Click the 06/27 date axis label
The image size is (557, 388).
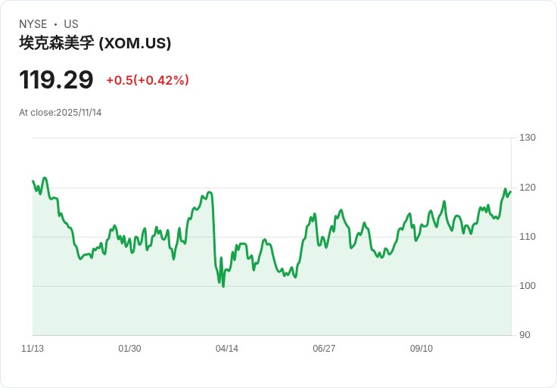coord(324,349)
